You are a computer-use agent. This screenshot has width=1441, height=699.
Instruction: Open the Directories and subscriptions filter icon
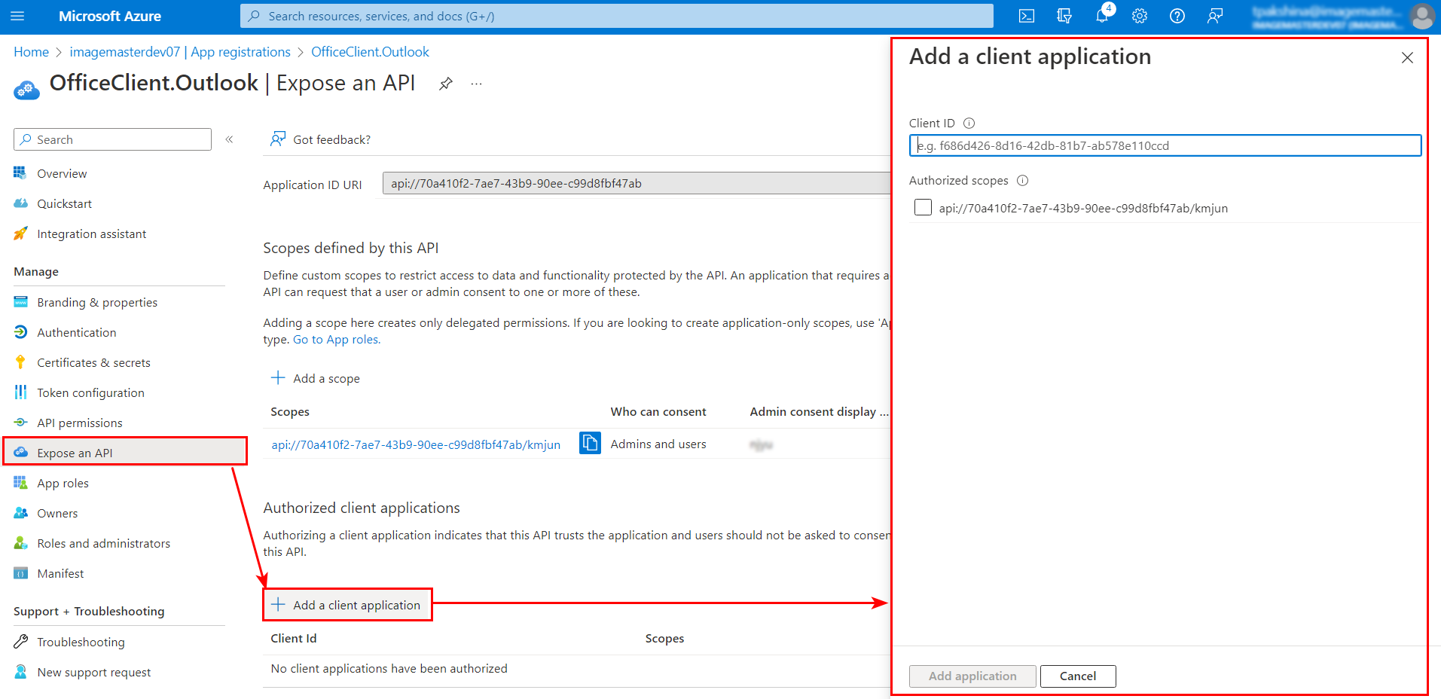[1064, 16]
